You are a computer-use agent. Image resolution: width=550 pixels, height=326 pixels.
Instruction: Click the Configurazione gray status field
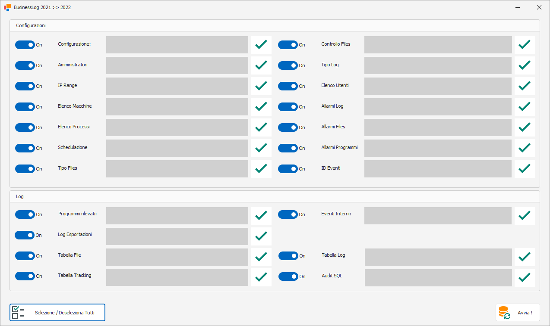[x=177, y=45]
